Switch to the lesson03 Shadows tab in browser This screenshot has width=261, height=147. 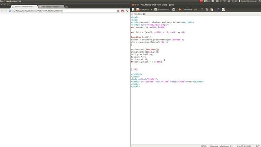click(x=24, y=7)
